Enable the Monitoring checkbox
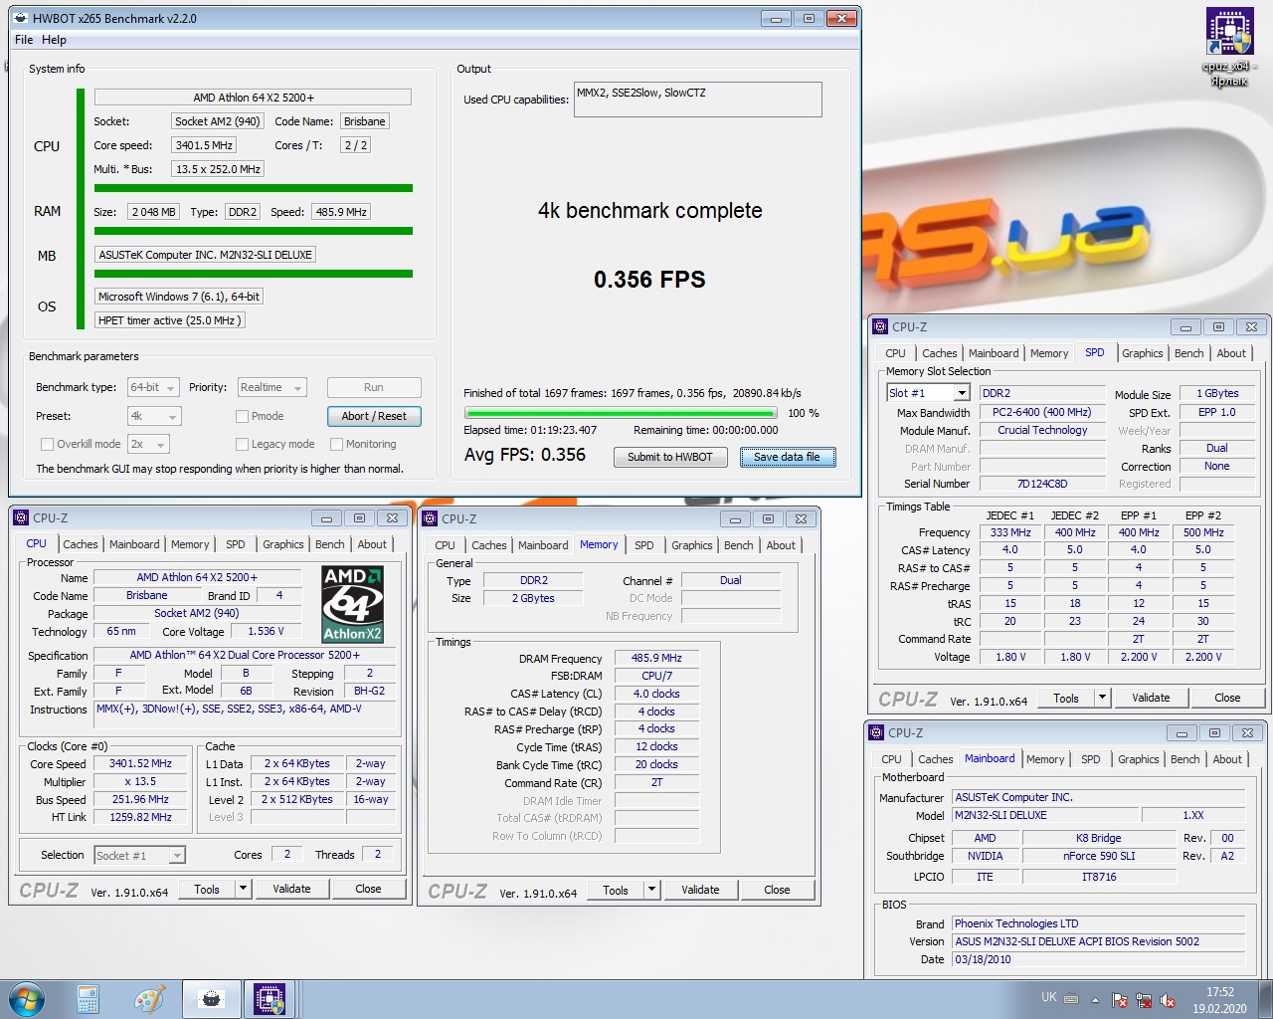This screenshot has width=1273, height=1019. (336, 444)
